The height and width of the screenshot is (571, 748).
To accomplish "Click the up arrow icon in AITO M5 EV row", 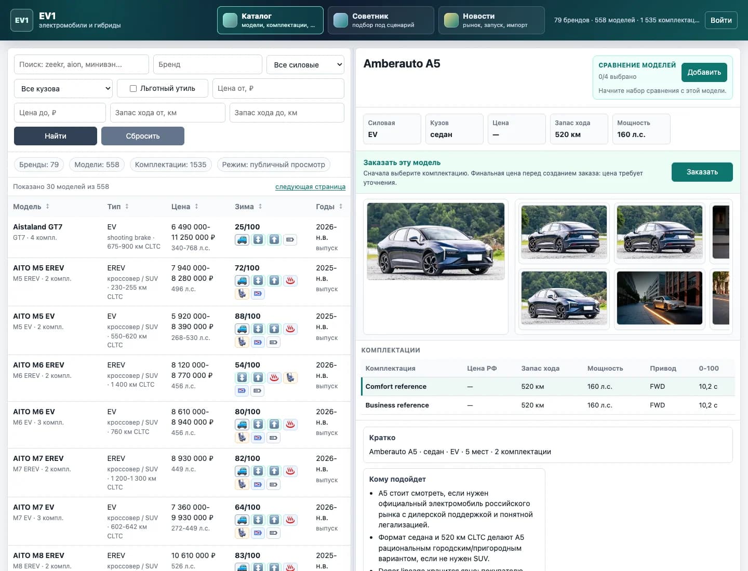I will [274, 329].
